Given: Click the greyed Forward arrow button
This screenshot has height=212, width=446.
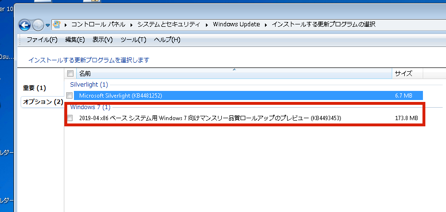Looking at the screenshot, I should tap(38, 25).
